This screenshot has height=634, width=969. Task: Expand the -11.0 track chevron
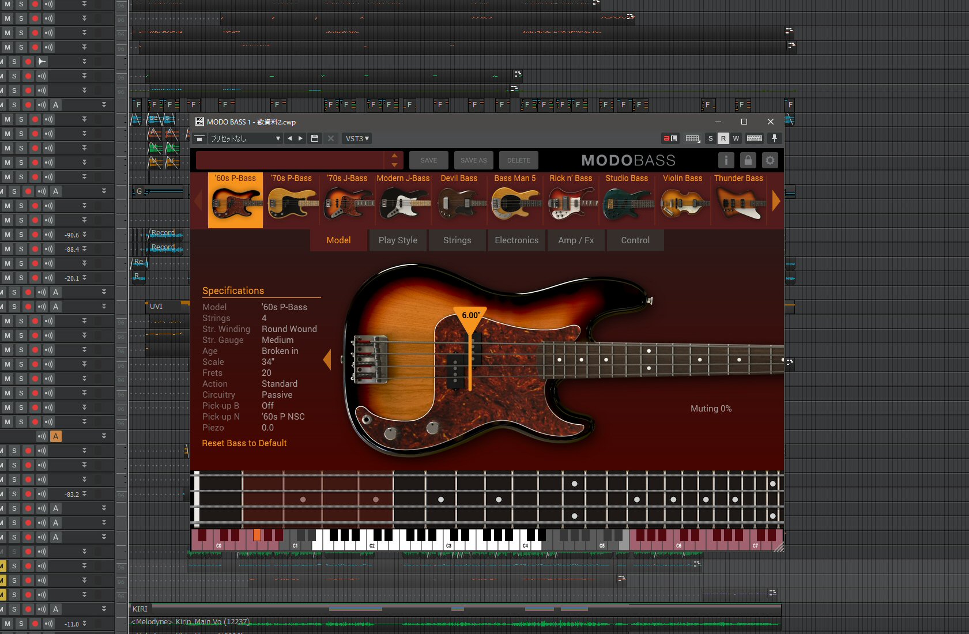(x=84, y=624)
